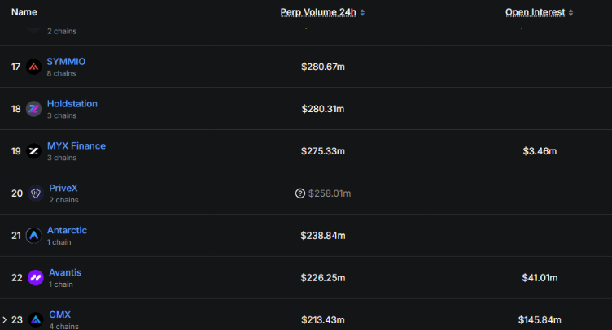Open the Antarctic protocol link

[x=67, y=231]
